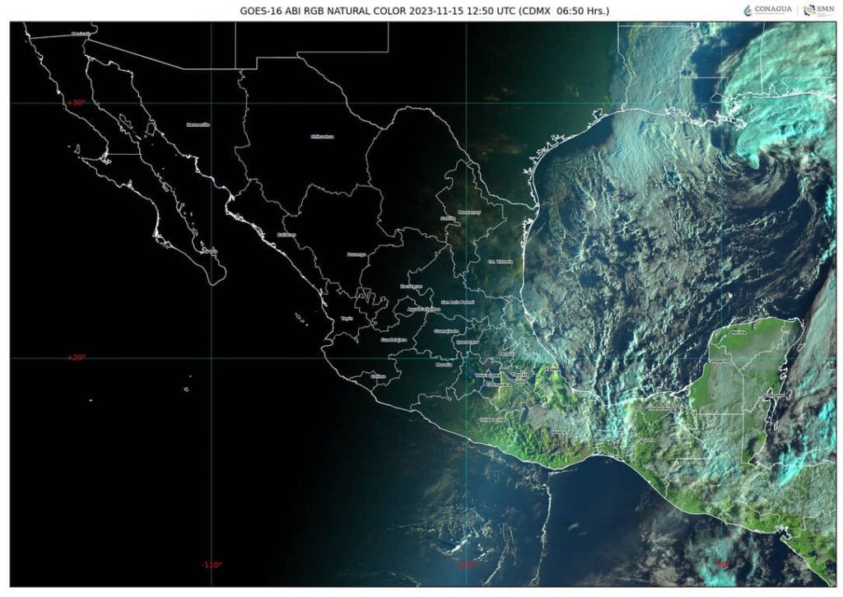
Task: Click the +20° latitude marker
Action: click(76, 357)
